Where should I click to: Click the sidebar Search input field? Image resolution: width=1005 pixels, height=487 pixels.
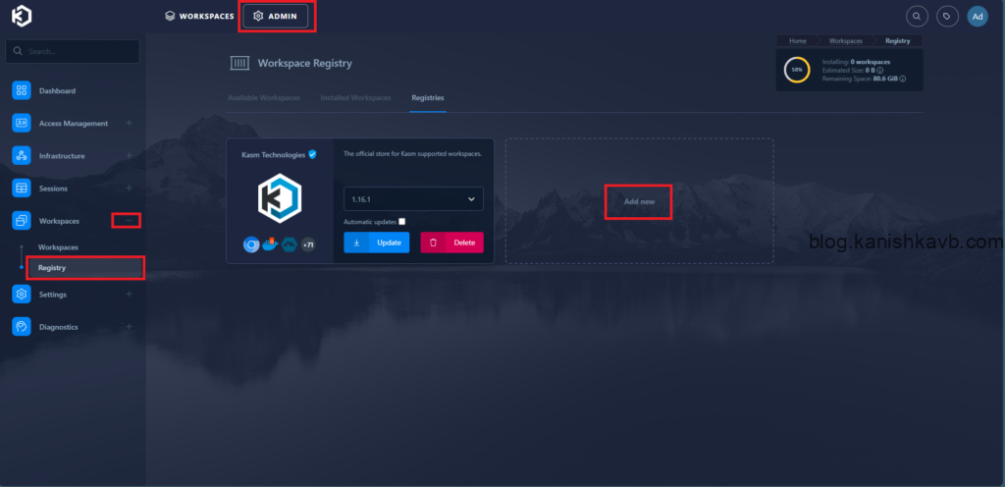[73, 51]
